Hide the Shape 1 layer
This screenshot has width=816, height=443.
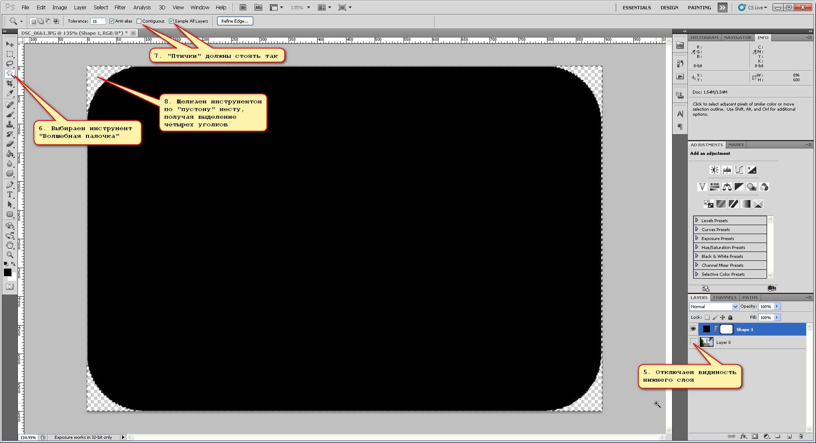(693, 329)
